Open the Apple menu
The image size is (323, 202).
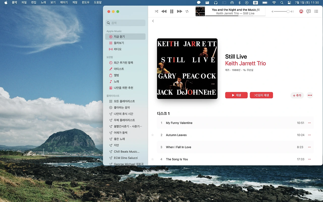click(x=6, y=3)
